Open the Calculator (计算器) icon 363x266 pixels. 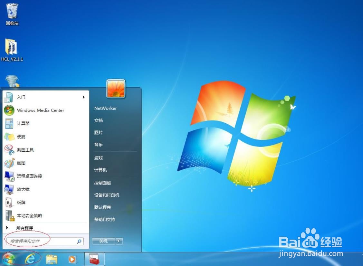[x=9, y=124]
